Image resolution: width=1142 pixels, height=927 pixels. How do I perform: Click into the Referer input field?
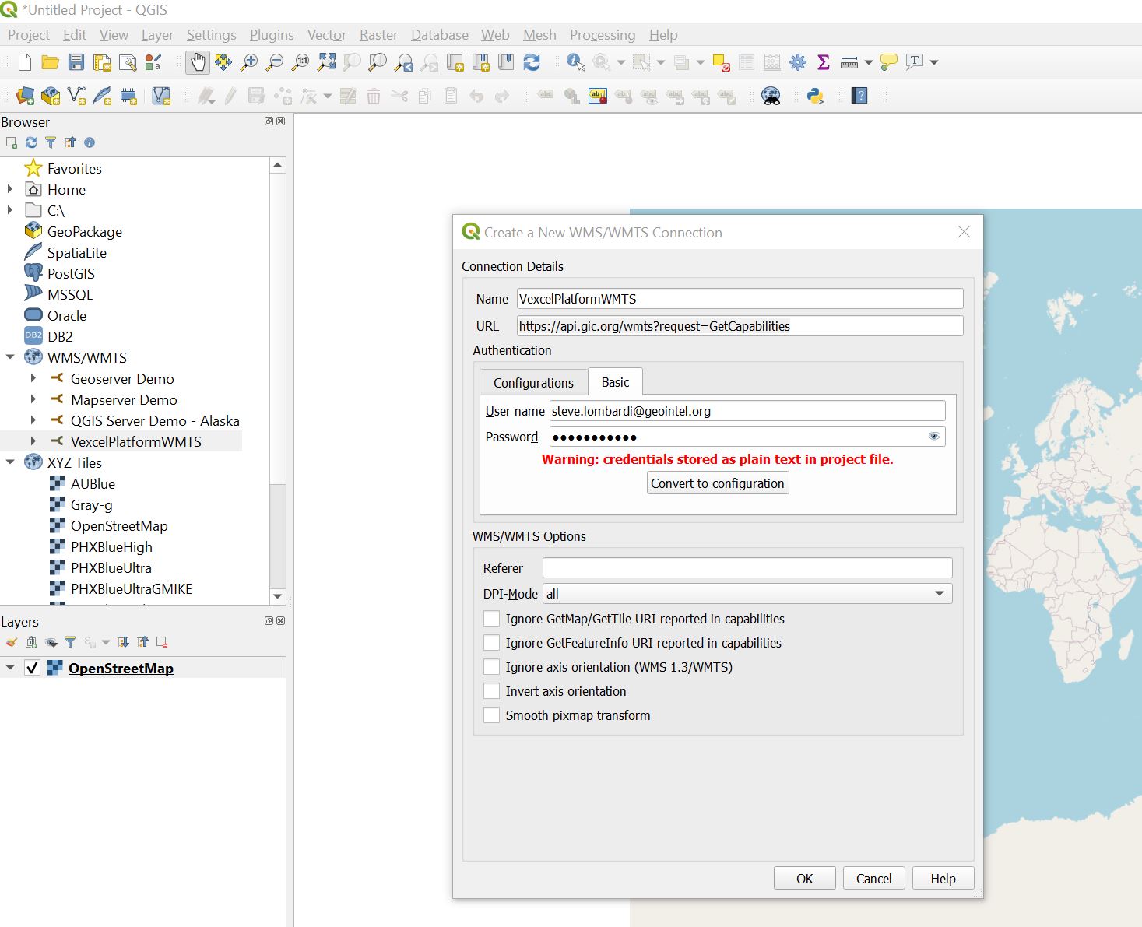[x=747, y=568]
